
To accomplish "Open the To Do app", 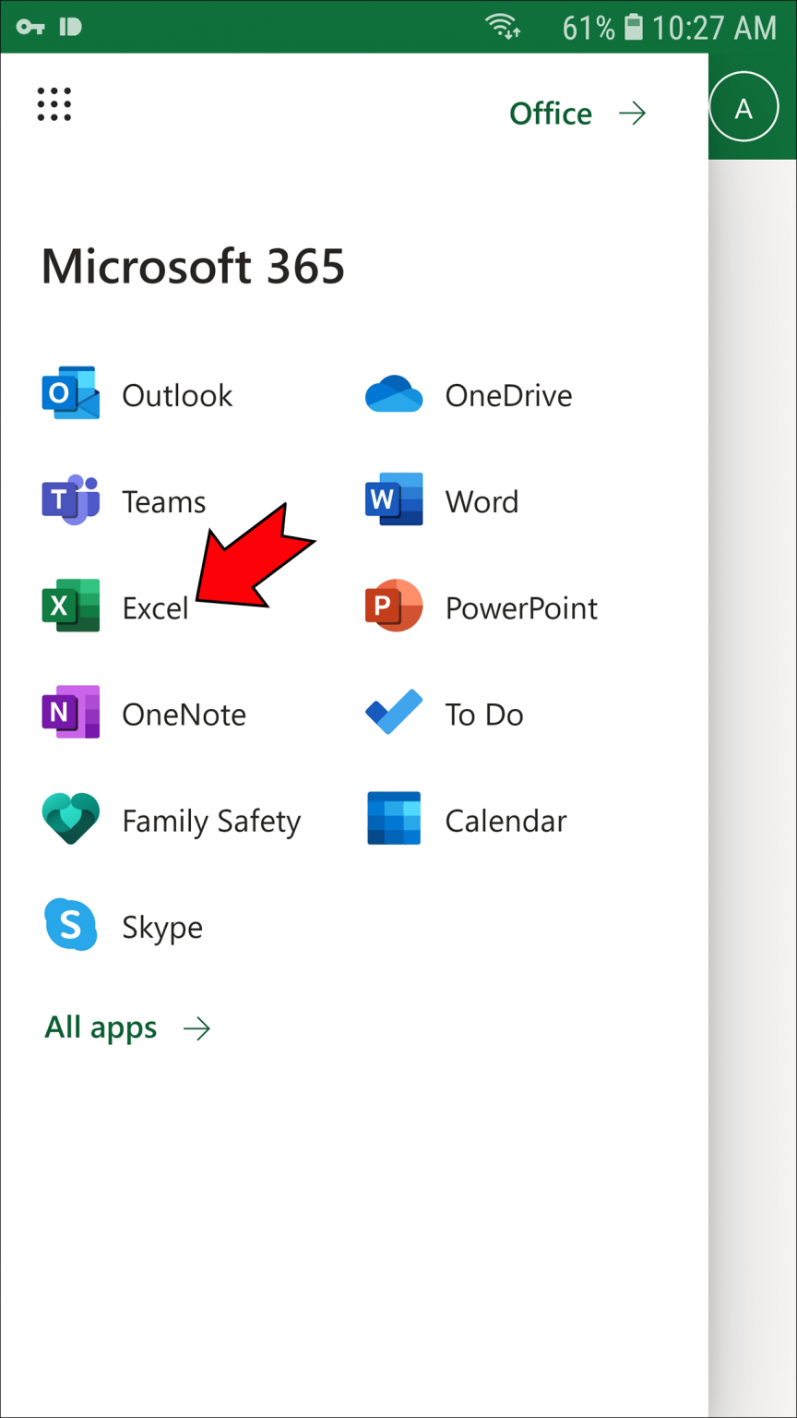I will (394, 713).
